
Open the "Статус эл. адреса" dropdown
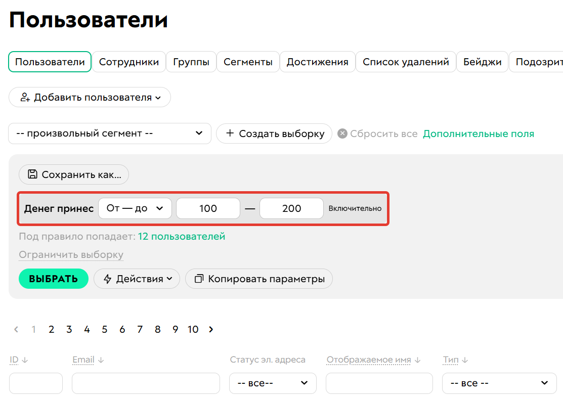tap(272, 383)
